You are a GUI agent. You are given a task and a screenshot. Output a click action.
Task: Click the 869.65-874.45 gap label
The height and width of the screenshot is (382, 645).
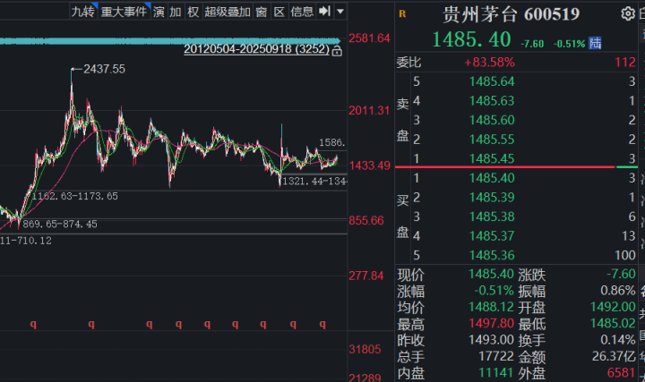60,224
